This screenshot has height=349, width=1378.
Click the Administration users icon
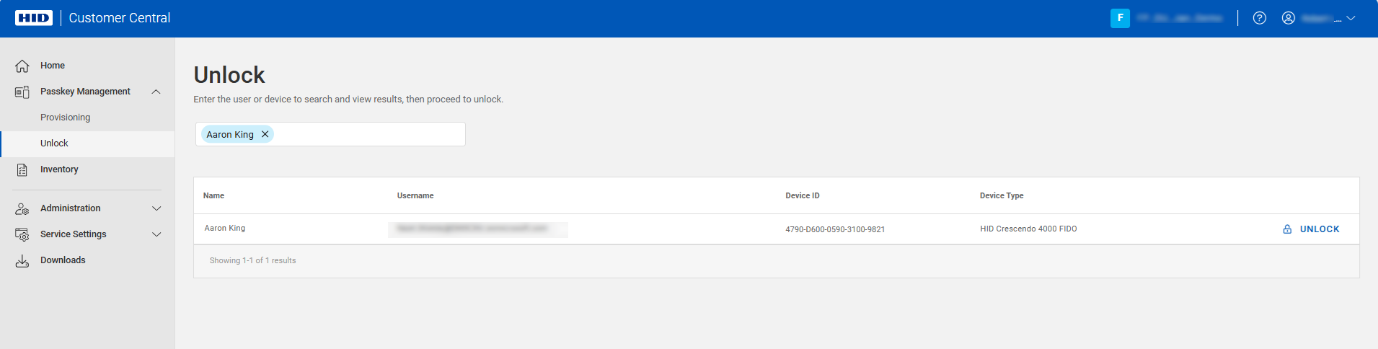coord(22,208)
